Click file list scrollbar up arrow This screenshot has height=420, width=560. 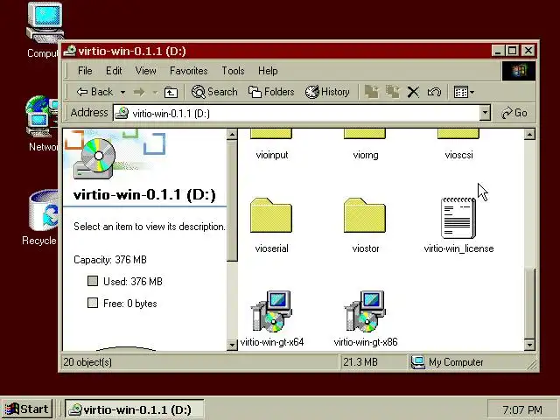pos(529,134)
